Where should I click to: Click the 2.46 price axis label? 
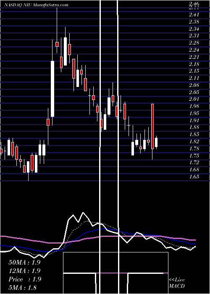[194, 3]
